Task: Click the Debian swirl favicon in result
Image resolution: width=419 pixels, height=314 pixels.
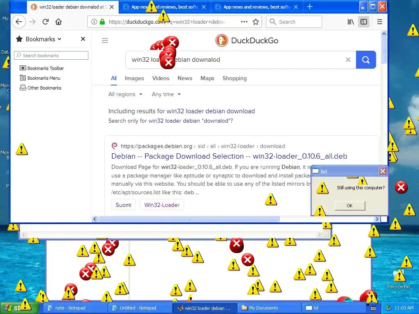Action: (x=115, y=146)
